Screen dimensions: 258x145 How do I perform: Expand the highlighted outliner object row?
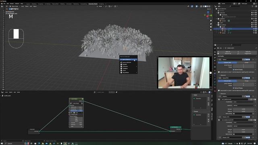(221, 29)
